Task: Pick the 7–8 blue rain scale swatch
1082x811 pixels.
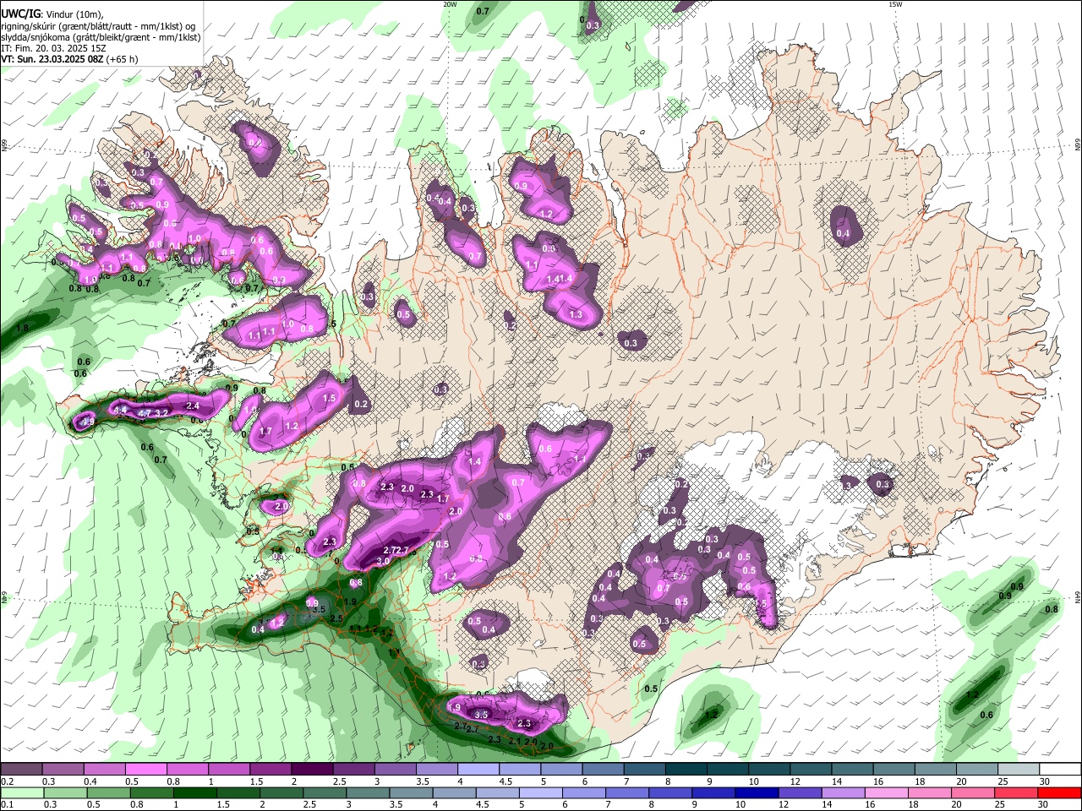Action: (626, 792)
